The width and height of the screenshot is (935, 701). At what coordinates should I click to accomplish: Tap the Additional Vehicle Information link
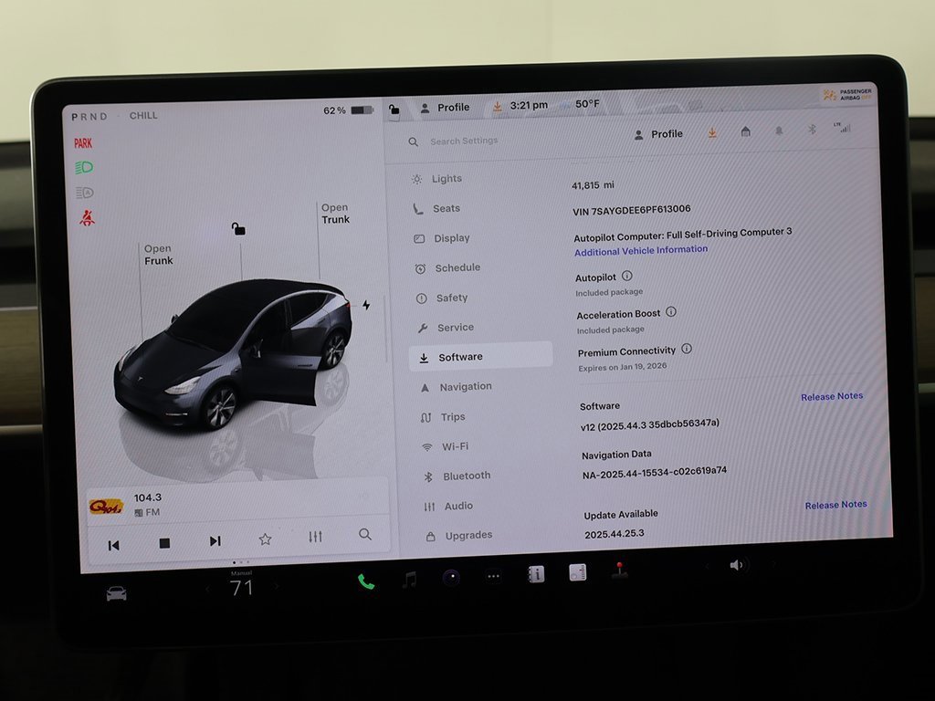tap(640, 249)
